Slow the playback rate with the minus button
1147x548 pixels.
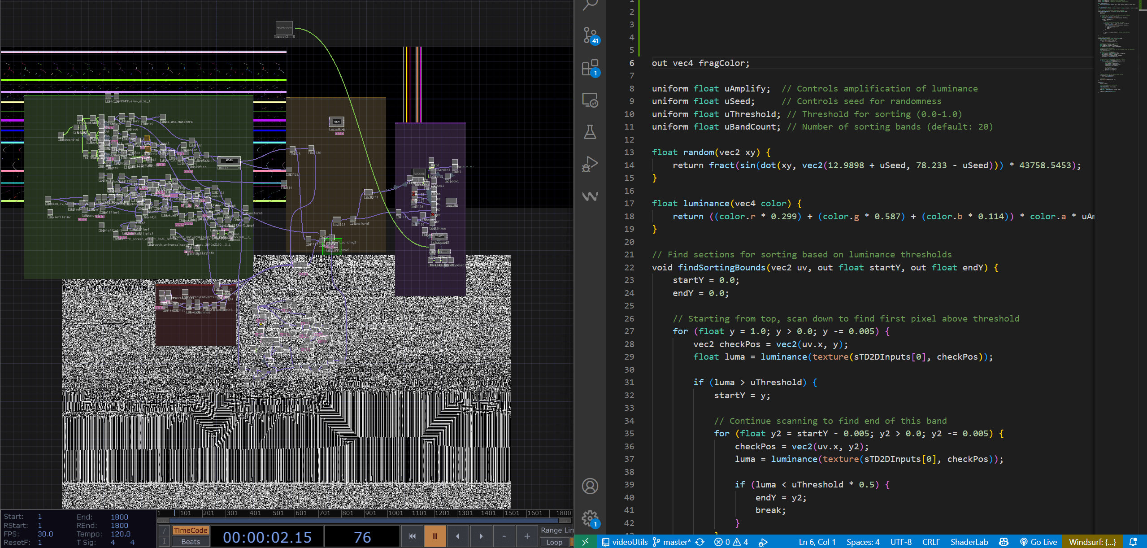click(504, 536)
